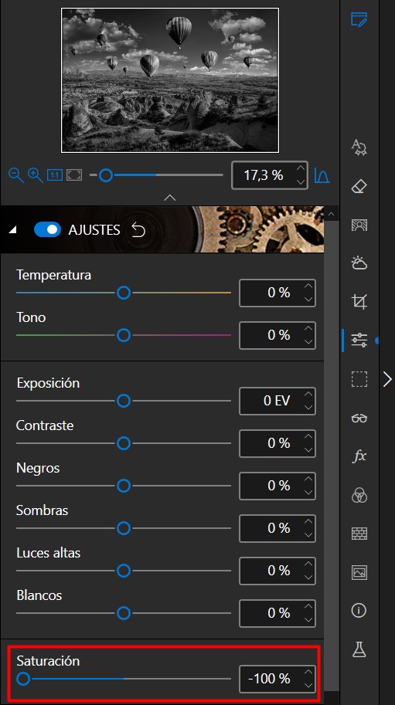
Task: Open the adjustments sliders tool
Action: [x=359, y=340]
